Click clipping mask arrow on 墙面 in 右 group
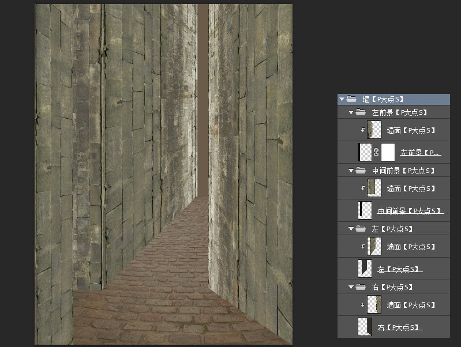Image resolution: width=461 pixels, height=347 pixels. click(x=363, y=304)
